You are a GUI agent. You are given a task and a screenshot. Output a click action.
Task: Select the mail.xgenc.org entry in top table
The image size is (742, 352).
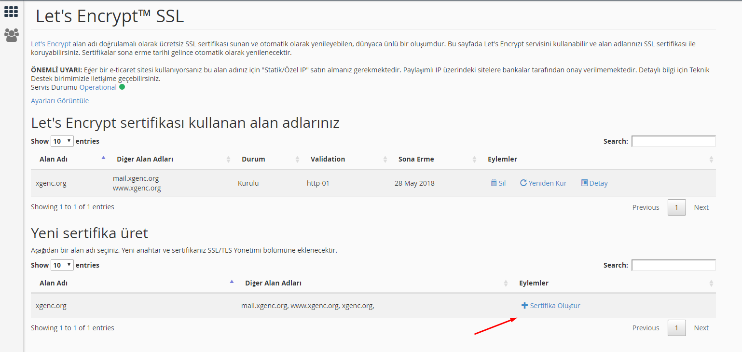point(136,178)
